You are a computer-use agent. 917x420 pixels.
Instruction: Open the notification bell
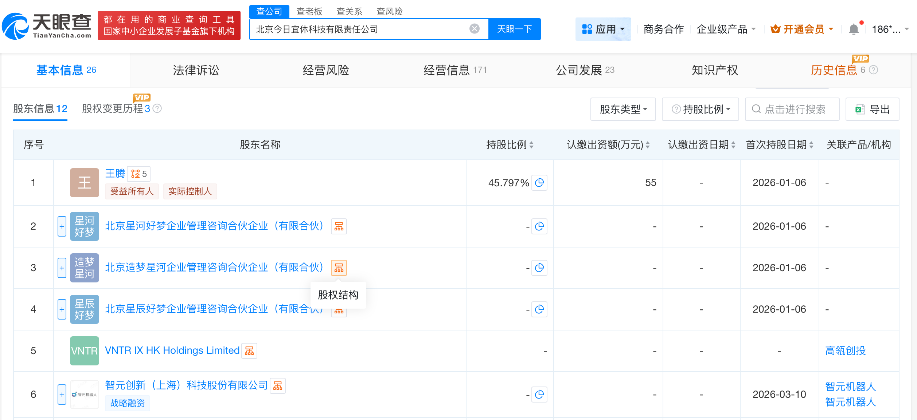[854, 29]
